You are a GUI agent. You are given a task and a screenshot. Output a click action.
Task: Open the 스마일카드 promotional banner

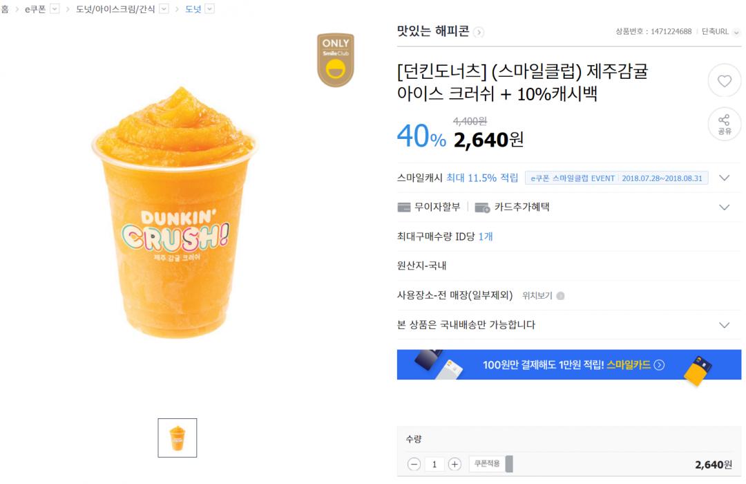pyautogui.click(x=568, y=364)
